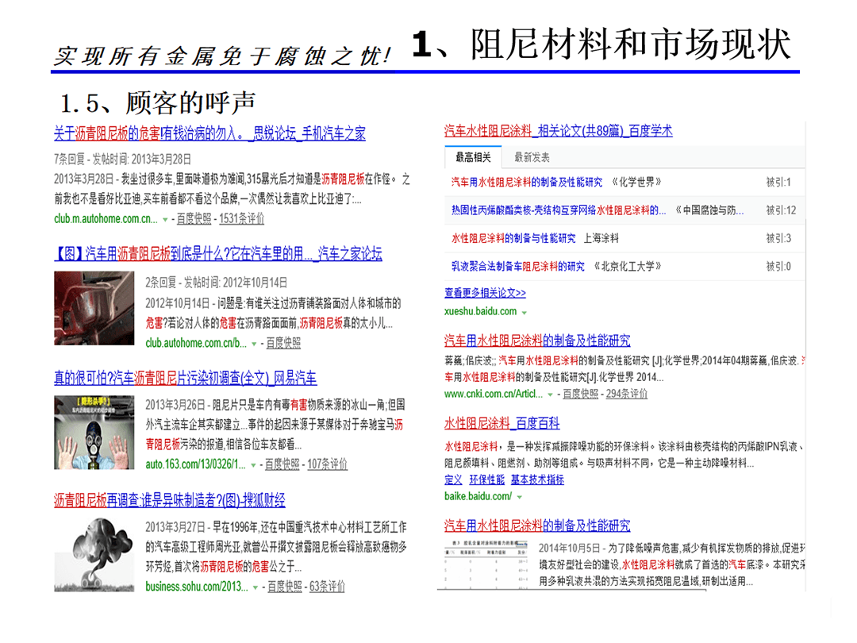
Task: Expand dropdown arrow next to club.m.autohome.com.cn
Action: (x=165, y=219)
